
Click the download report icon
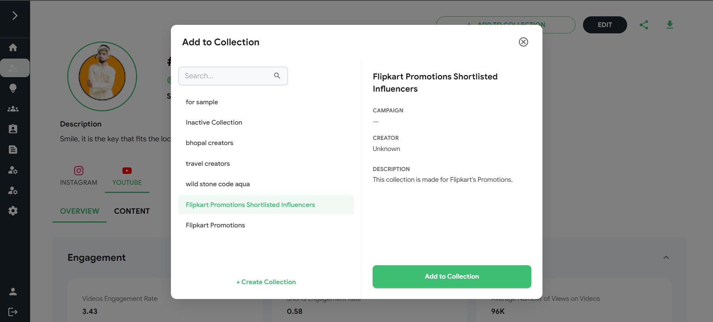(x=670, y=25)
